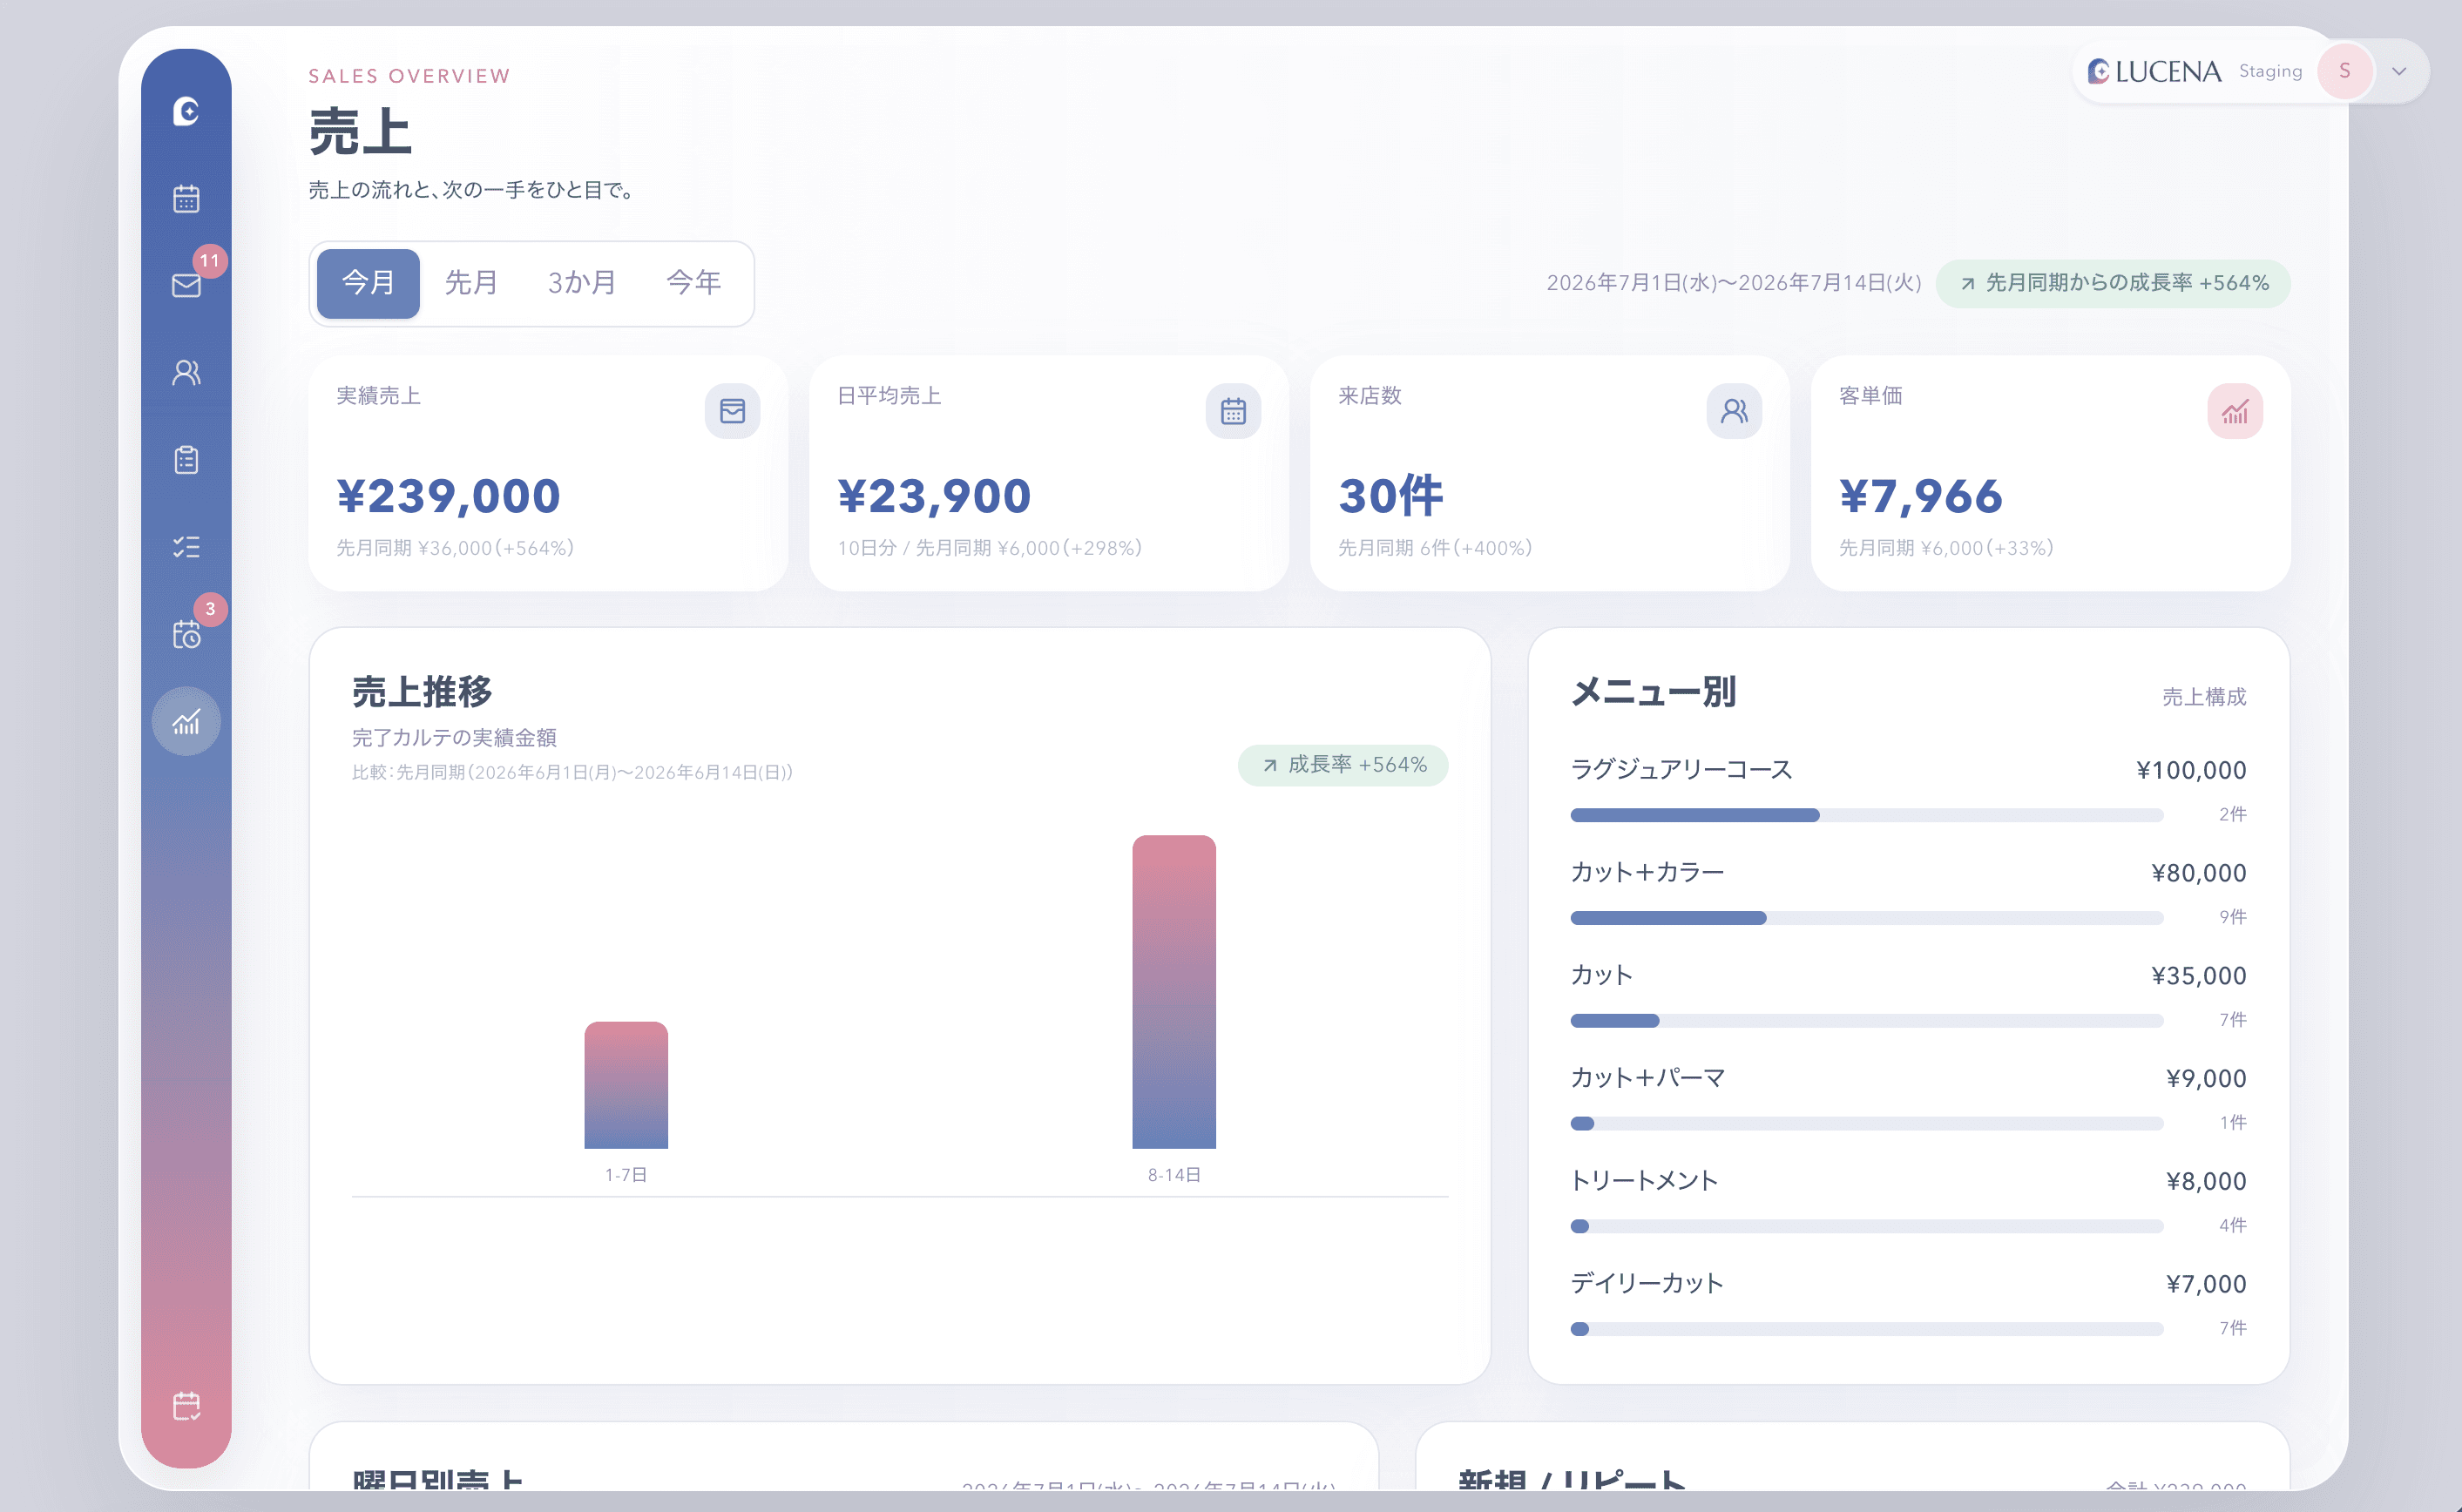Switch to the 3か月 period tab

coord(582,283)
